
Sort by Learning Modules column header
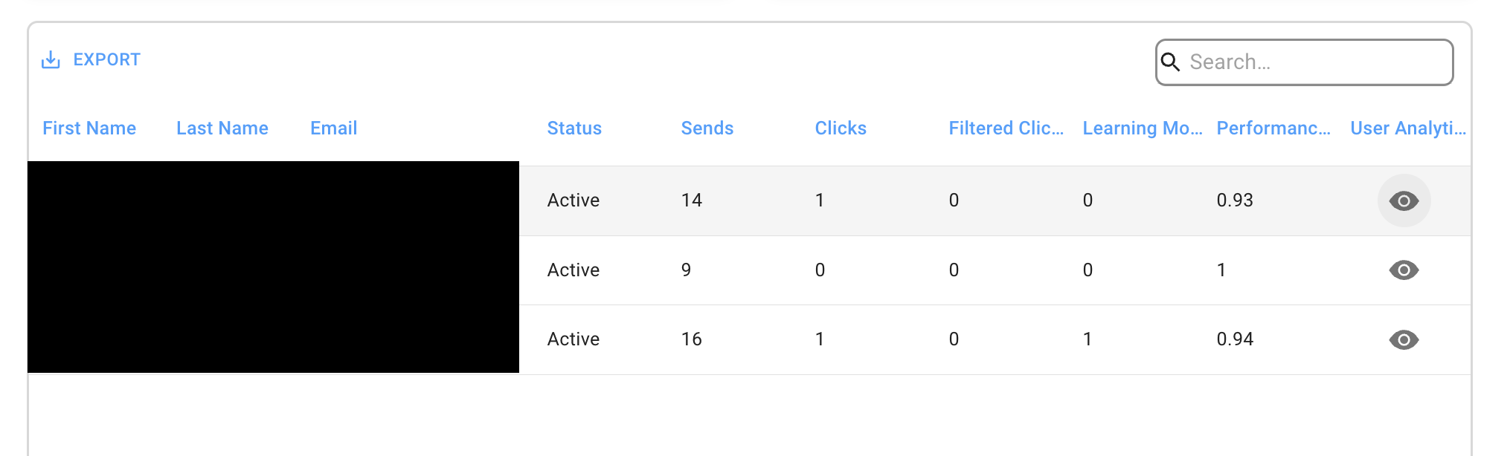(x=1143, y=128)
